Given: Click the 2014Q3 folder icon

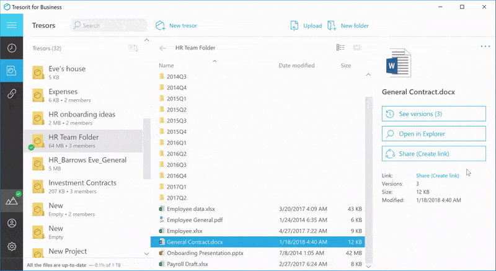Looking at the screenshot, I should tap(162, 76).
